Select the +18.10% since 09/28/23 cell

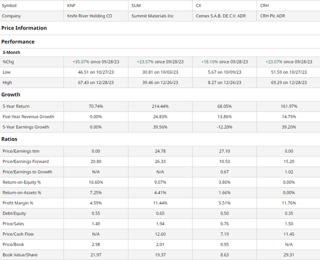tap(224, 62)
